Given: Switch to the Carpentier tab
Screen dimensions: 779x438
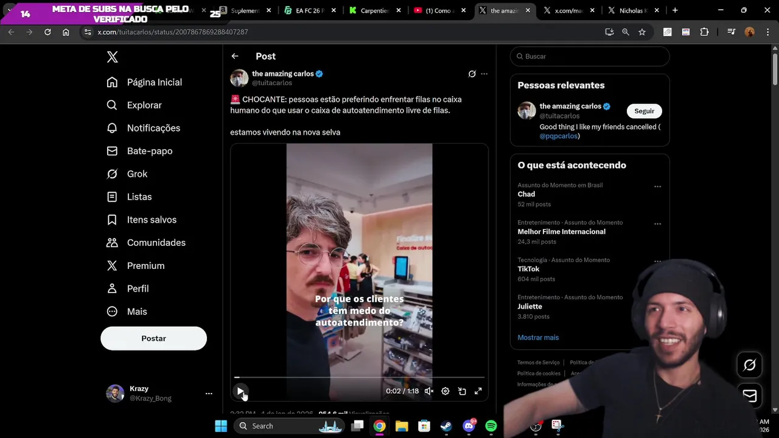Looking at the screenshot, I should click(x=374, y=10).
